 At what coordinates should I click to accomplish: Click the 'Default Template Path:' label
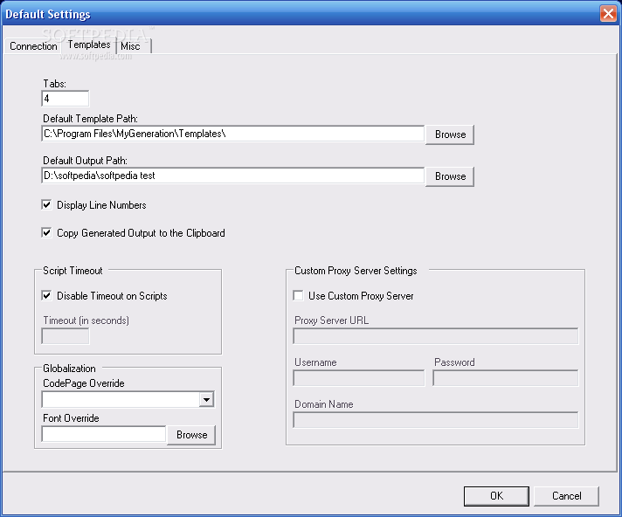(91, 119)
